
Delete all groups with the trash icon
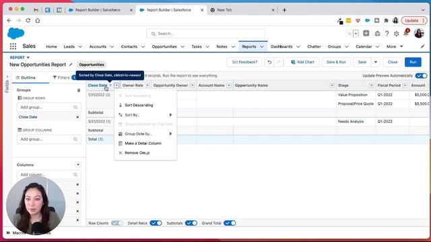tap(79, 90)
